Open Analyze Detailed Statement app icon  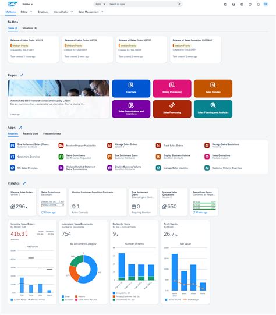point(61,168)
